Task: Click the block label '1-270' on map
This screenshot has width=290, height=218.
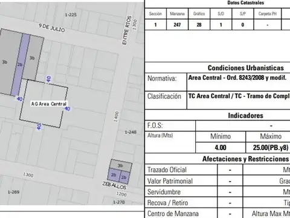Action: [x=119, y=202]
